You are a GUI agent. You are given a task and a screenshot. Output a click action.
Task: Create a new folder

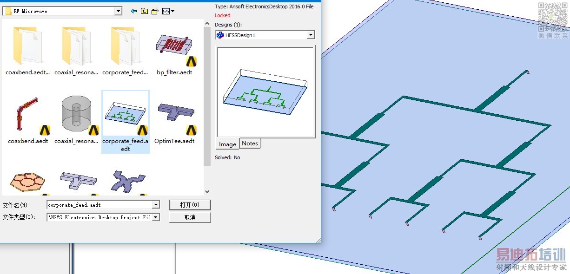[155, 11]
